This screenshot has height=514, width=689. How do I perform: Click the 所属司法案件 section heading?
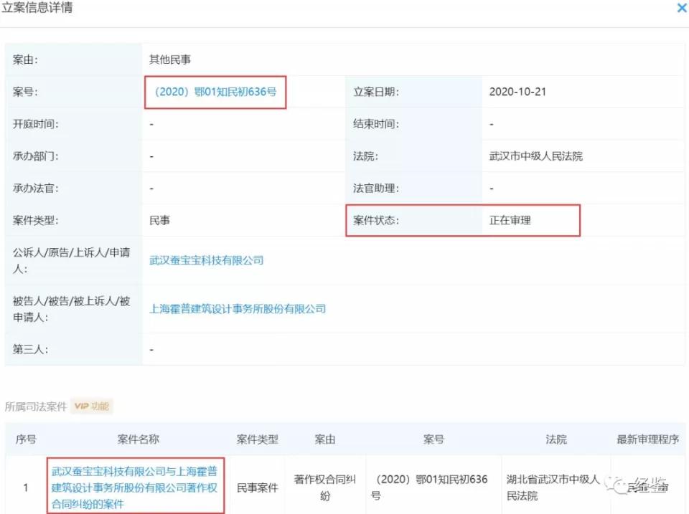[x=36, y=406]
